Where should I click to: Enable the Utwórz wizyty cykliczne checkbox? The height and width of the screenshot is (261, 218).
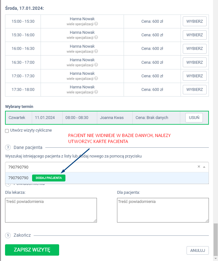pos(7,131)
